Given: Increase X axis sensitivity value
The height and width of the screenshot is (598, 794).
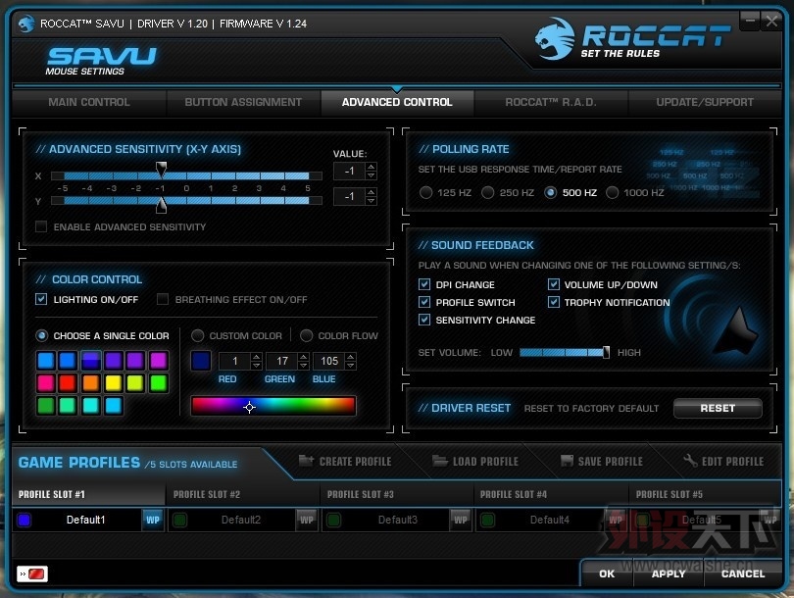Looking at the screenshot, I should coord(372,167).
